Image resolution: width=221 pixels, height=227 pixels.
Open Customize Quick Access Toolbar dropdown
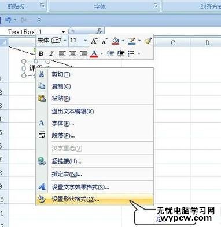(x=39, y=20)
